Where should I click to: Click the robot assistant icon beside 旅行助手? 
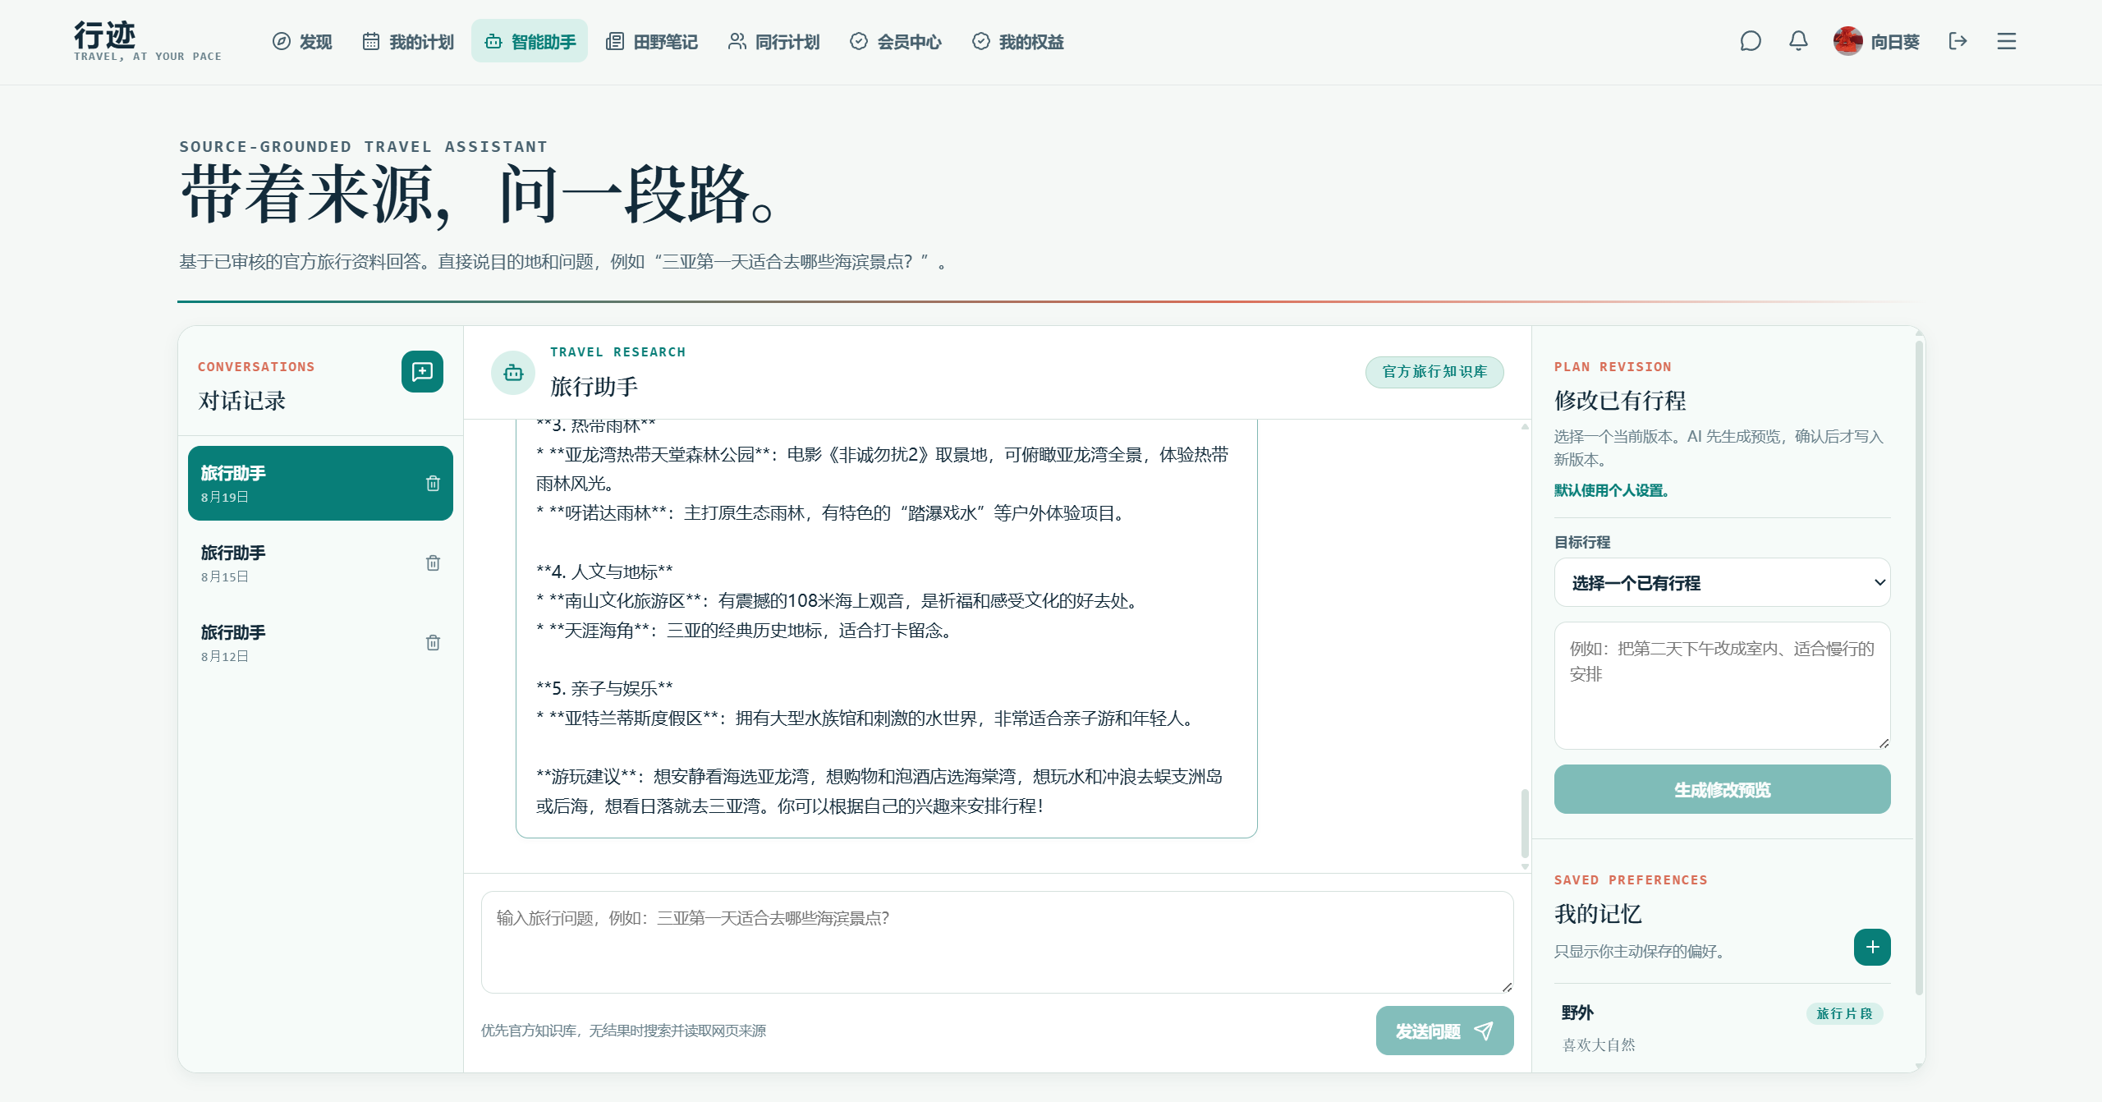tap(513, 373)
